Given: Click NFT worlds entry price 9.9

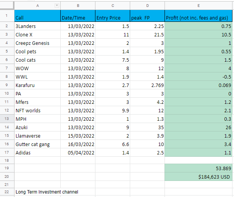Looking at the screenshot, I should point(113,110).
